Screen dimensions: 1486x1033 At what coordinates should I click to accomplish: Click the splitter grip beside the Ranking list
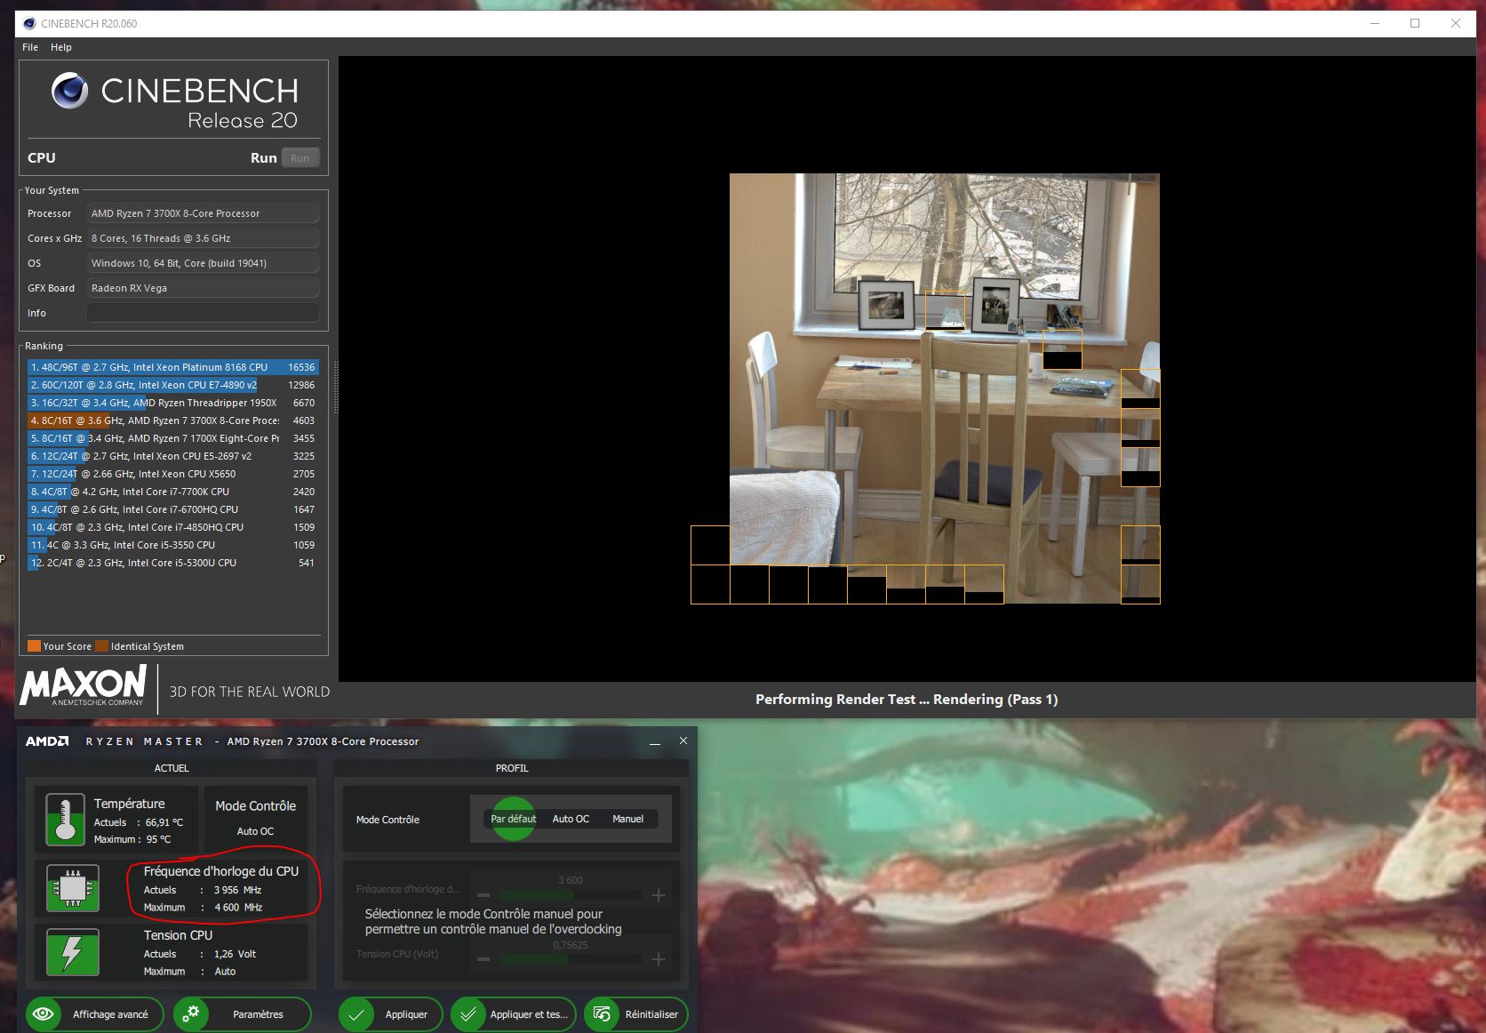click(336, 387)
